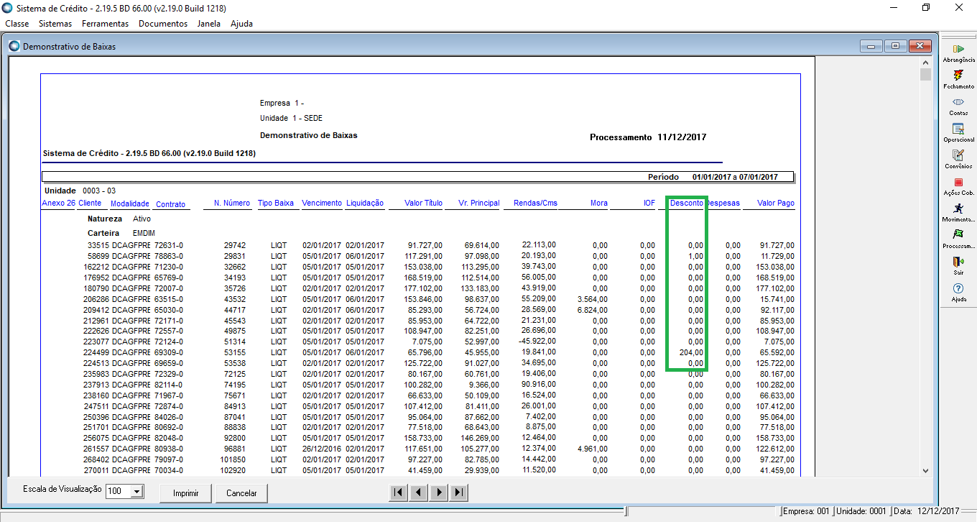Go to previous report page

coord(418,493)
